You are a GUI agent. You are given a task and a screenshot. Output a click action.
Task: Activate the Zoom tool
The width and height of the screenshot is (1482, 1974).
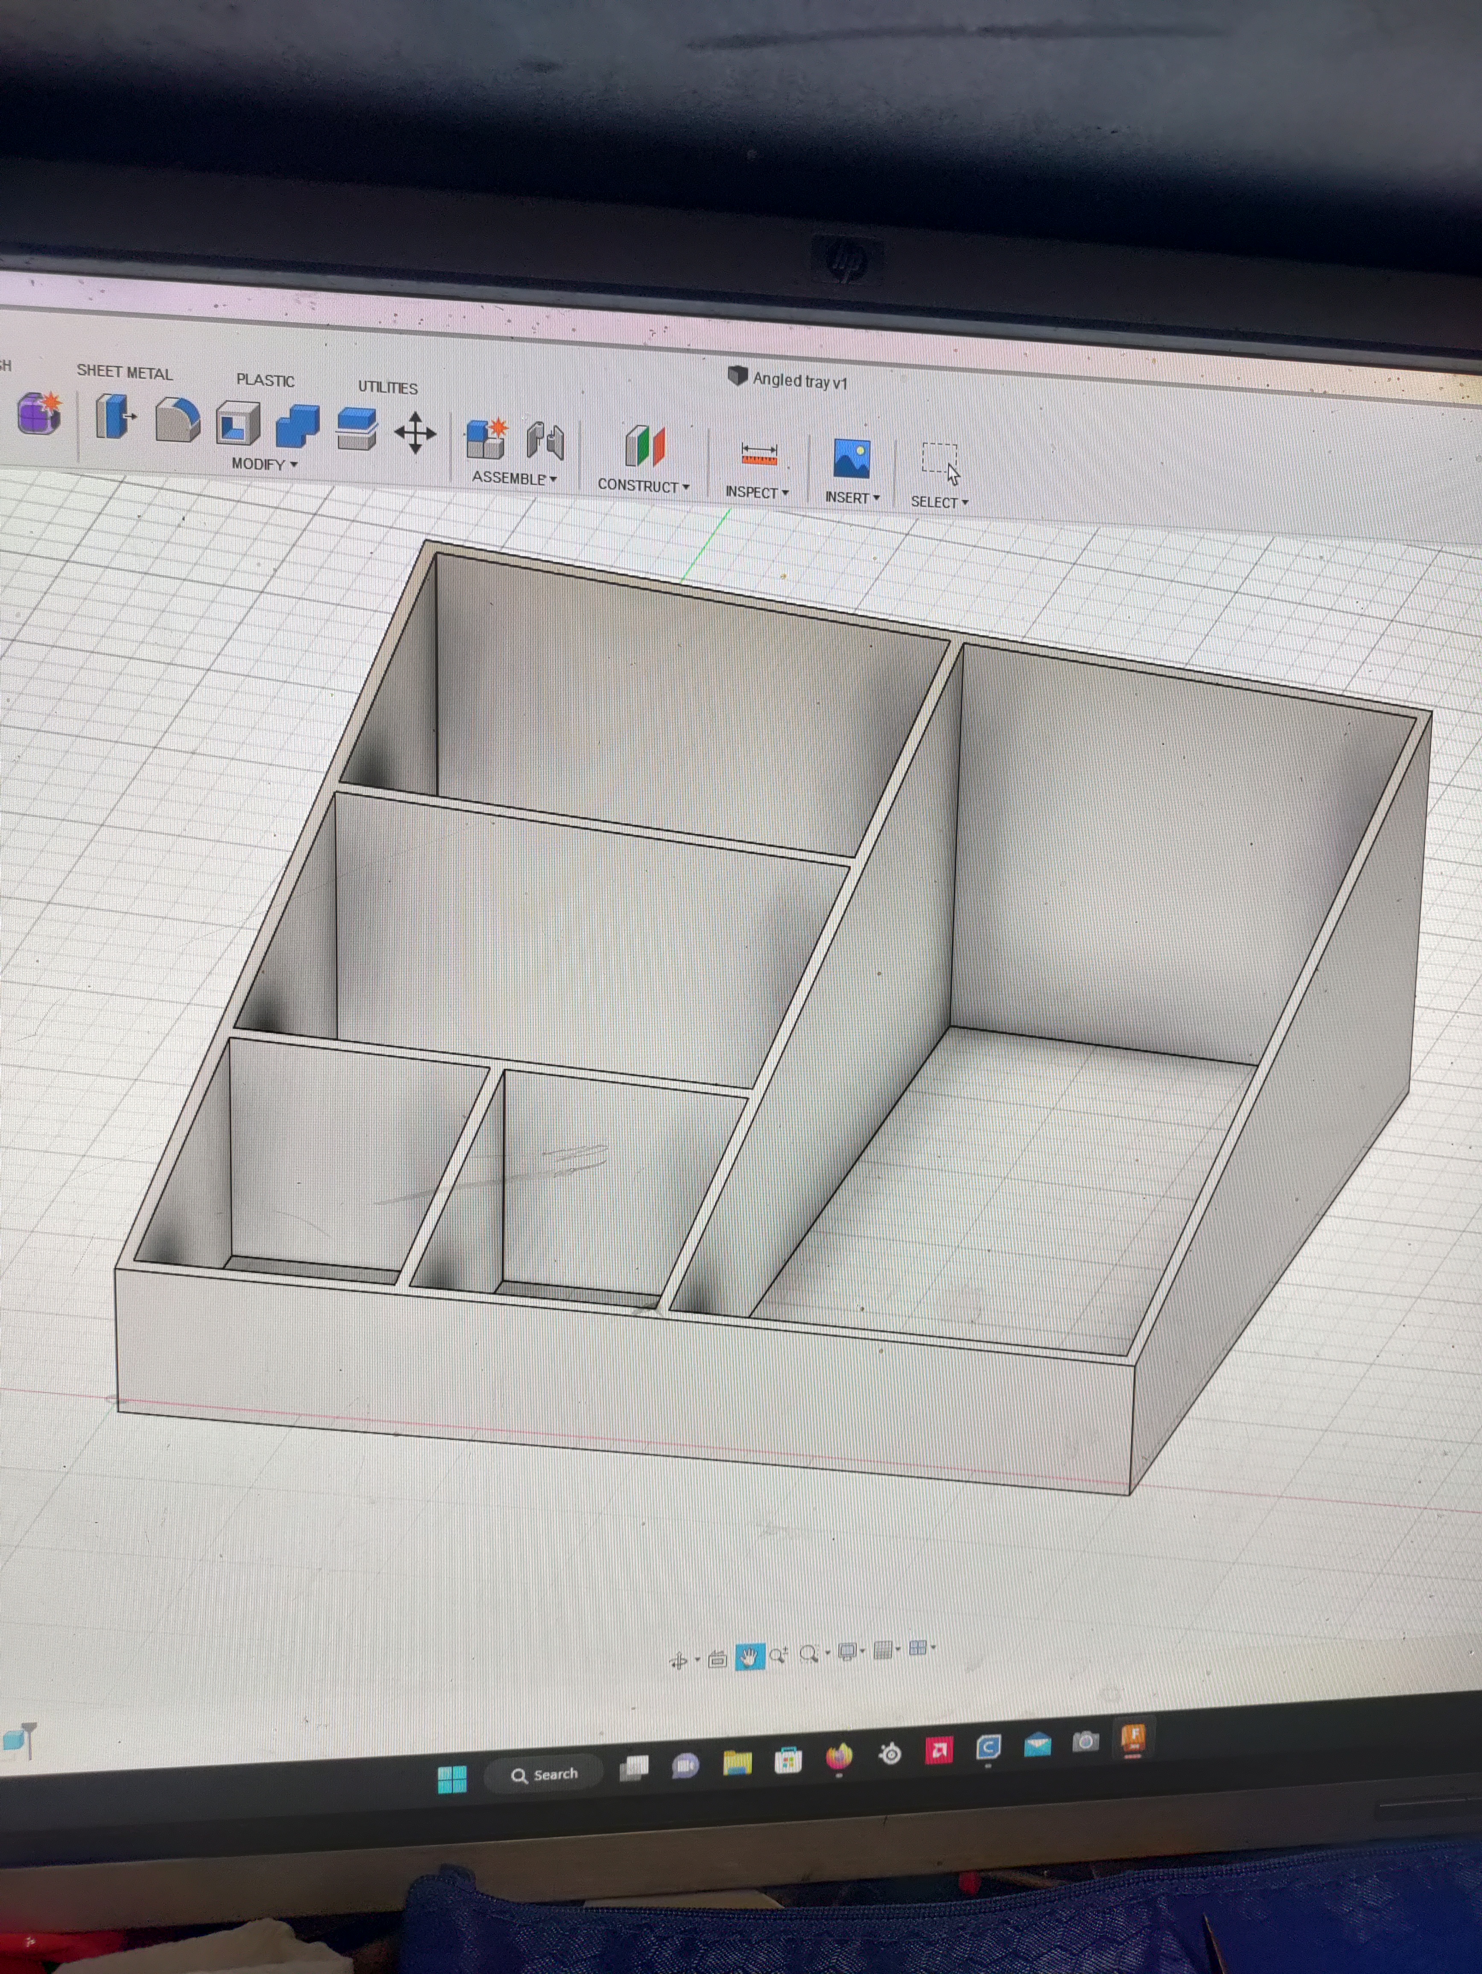click(779, 1656)
